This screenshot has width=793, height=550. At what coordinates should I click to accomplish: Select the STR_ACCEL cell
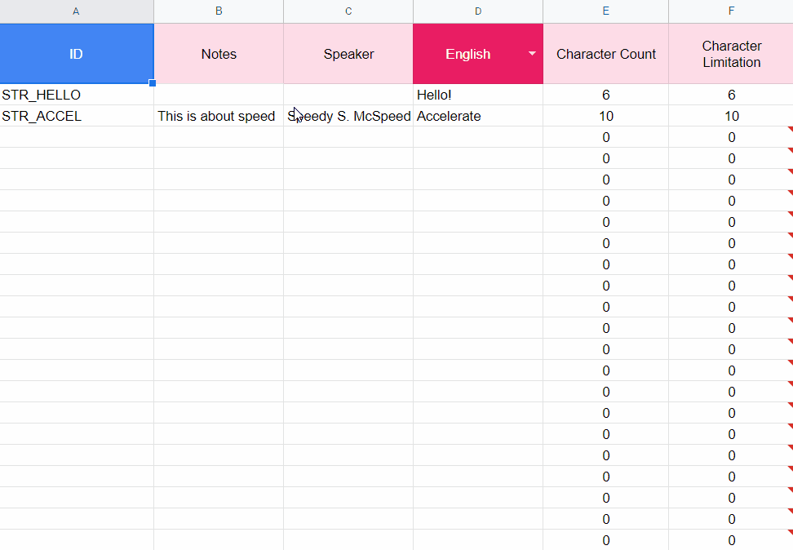(77, 116)
